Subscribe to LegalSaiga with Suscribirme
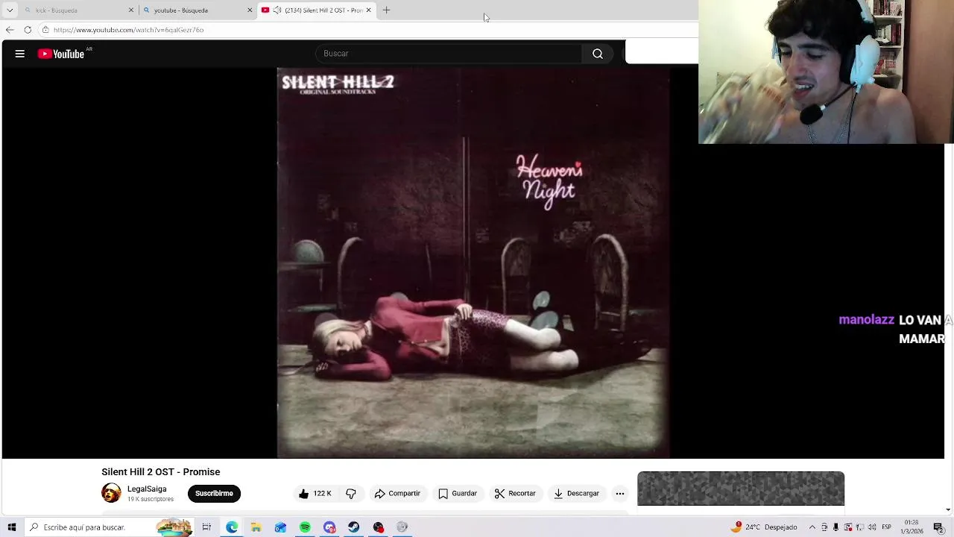This screenshot has width=954, height=537. pos(214,493)
